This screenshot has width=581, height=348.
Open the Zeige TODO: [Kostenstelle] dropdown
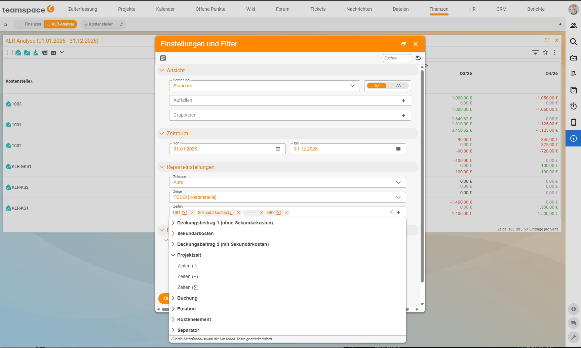coord(287,197)
